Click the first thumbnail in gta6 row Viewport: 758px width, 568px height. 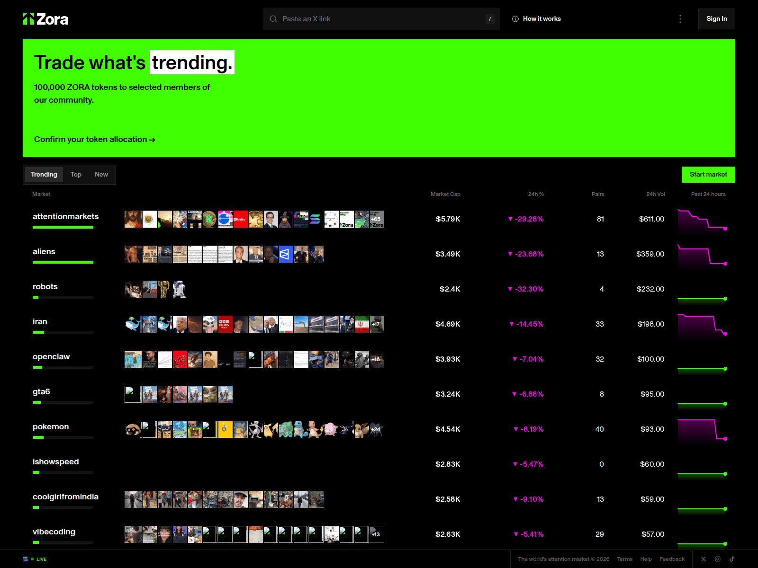click(x=133, y=394)
